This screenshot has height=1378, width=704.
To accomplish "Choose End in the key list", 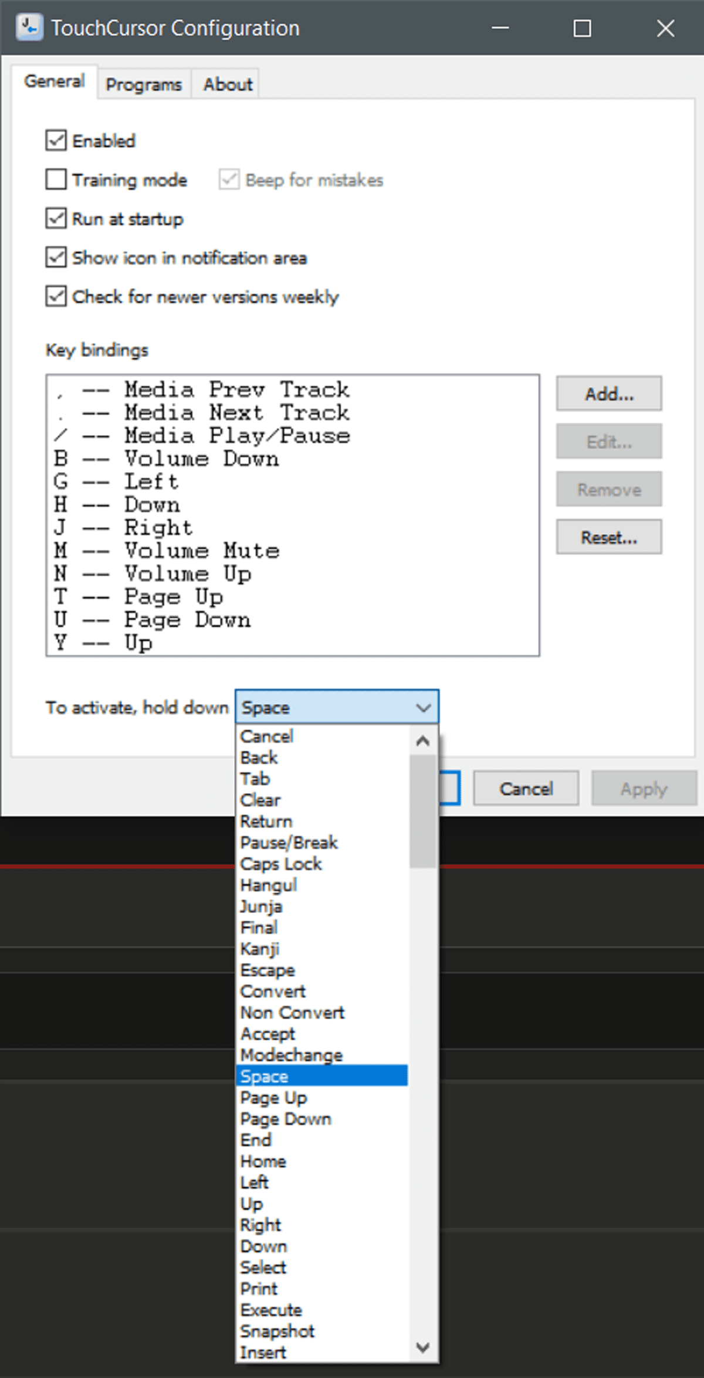I will [322, 1140].
